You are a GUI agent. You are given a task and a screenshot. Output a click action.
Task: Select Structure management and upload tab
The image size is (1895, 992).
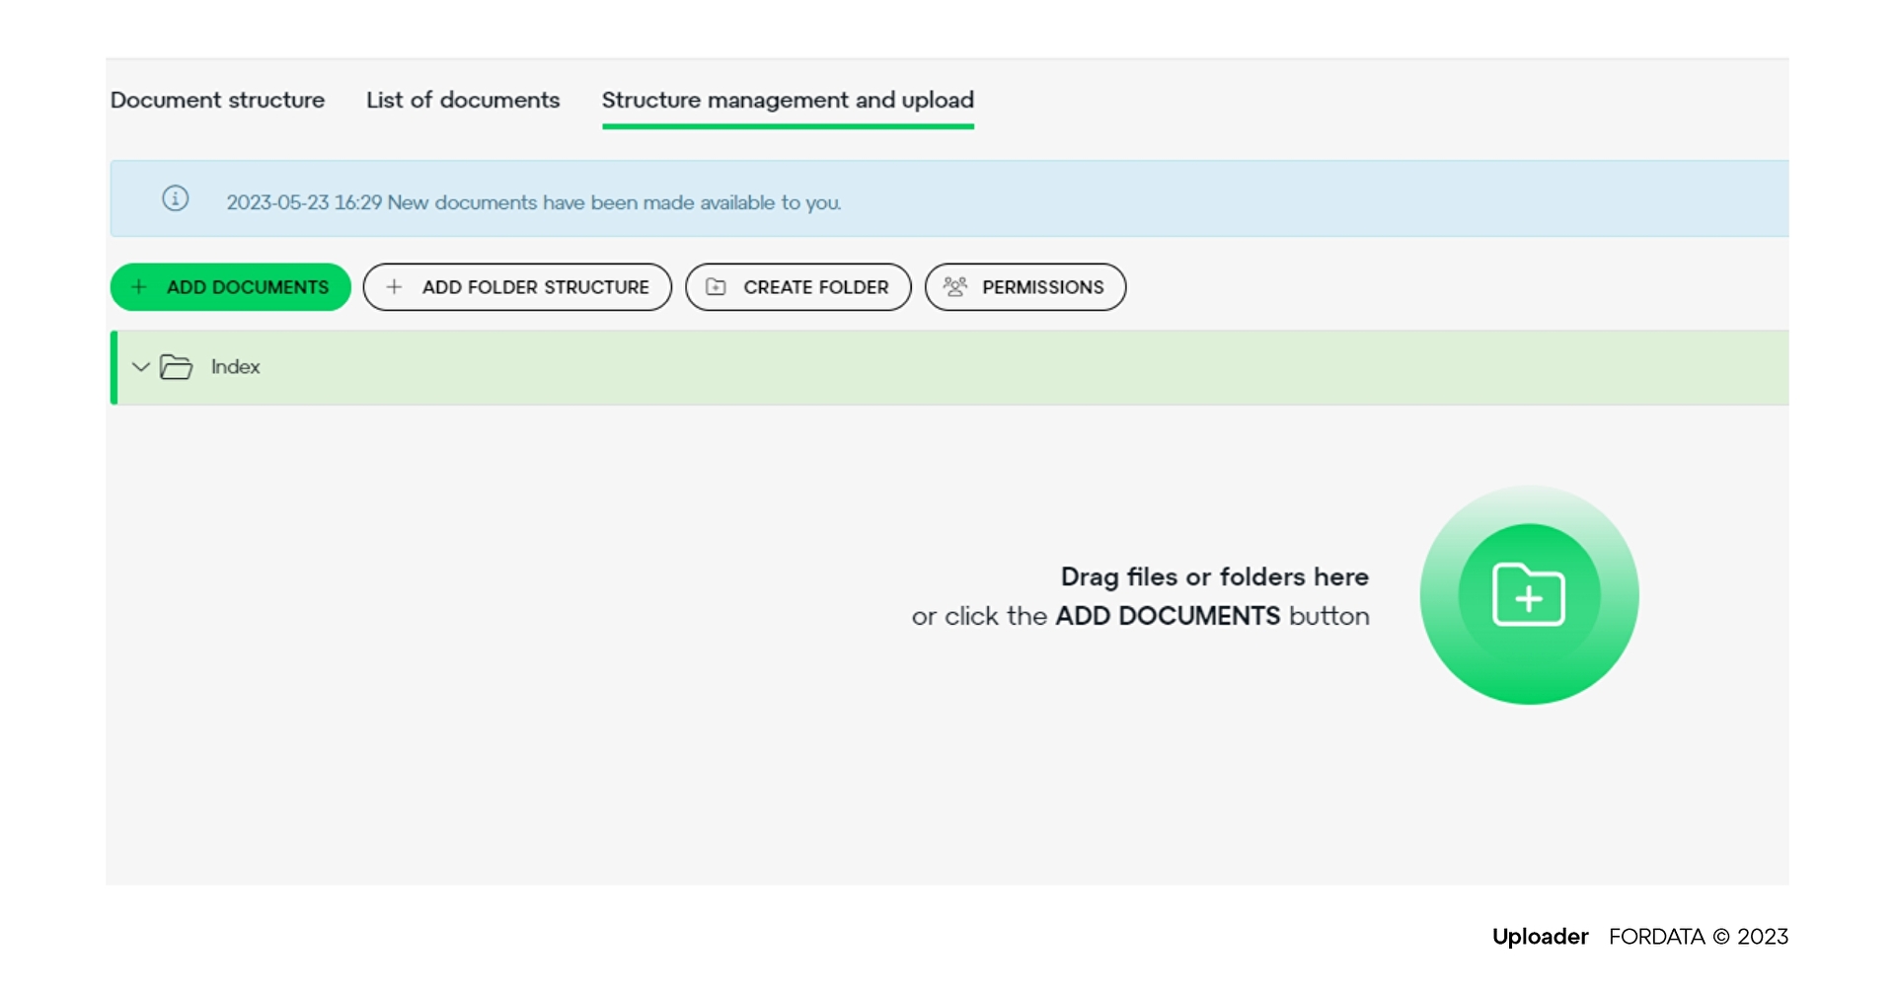pos(788,100)
